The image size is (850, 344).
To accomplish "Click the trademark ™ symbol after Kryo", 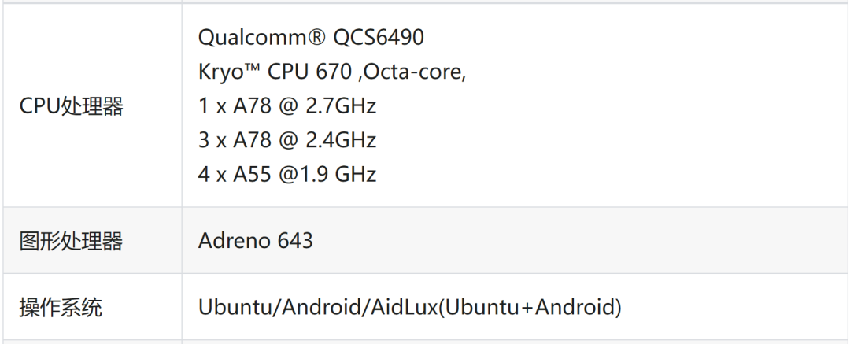I will coord(253,69).
